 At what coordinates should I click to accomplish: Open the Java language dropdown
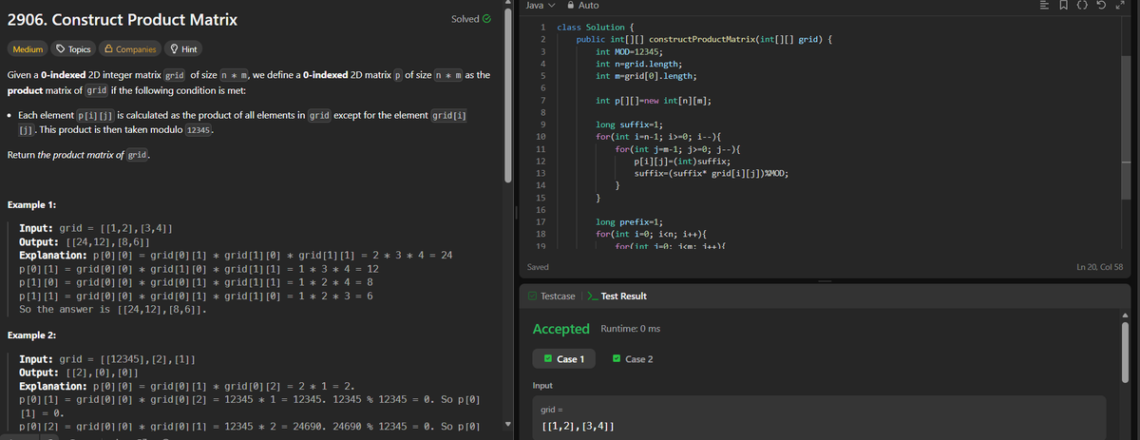pos(539,6)
